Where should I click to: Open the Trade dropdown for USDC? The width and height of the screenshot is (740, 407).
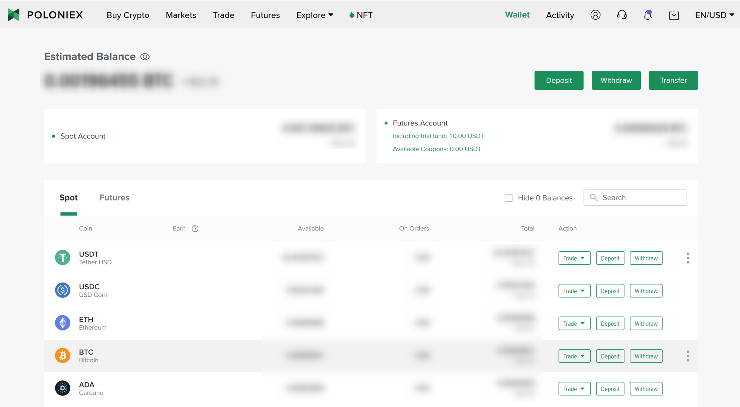574,291
